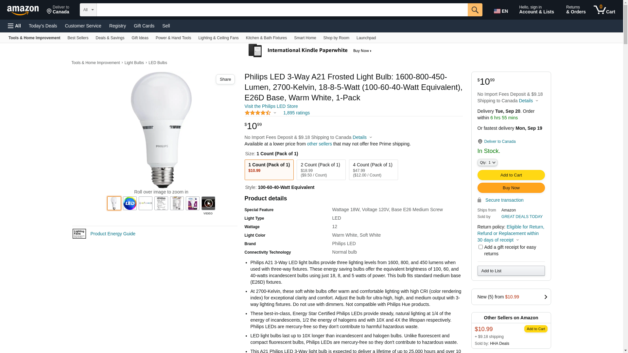
Task: Click the search magnifier button
Action: coord(475,10)
